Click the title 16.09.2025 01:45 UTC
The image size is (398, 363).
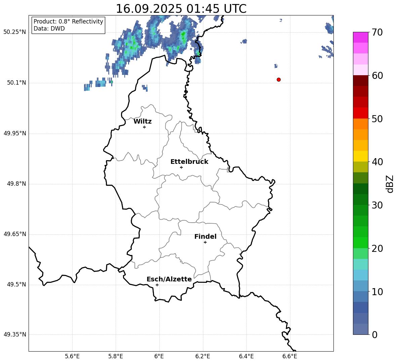[181, 9]
